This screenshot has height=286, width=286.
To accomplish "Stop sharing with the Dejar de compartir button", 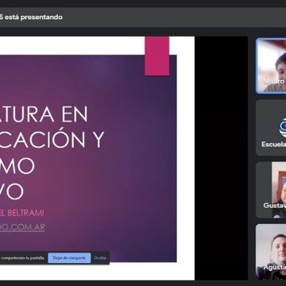I will (x=69, y=258).
